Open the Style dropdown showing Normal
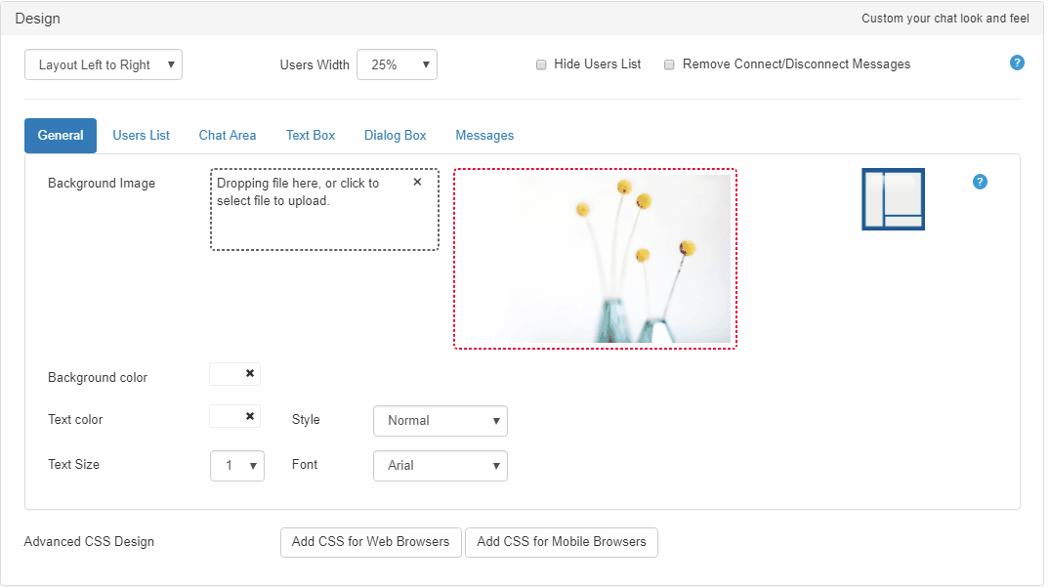1050x587 pixels. [x=441, y=421]
